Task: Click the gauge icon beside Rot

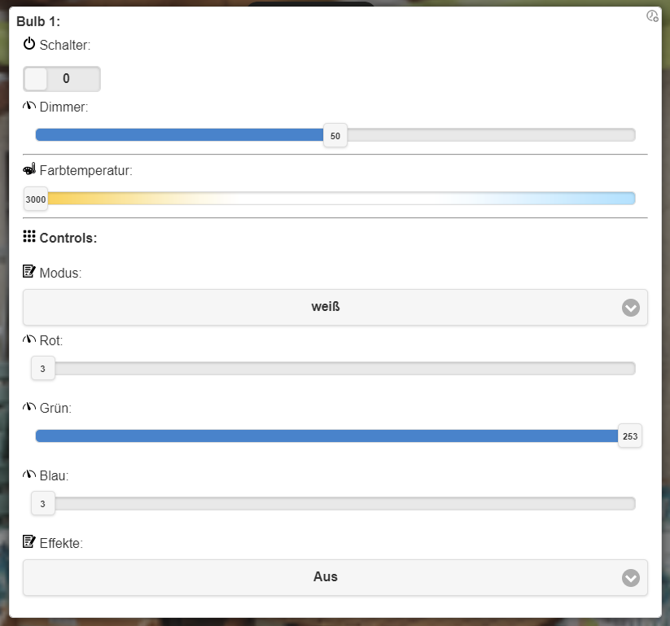Action: pos(29,339)
